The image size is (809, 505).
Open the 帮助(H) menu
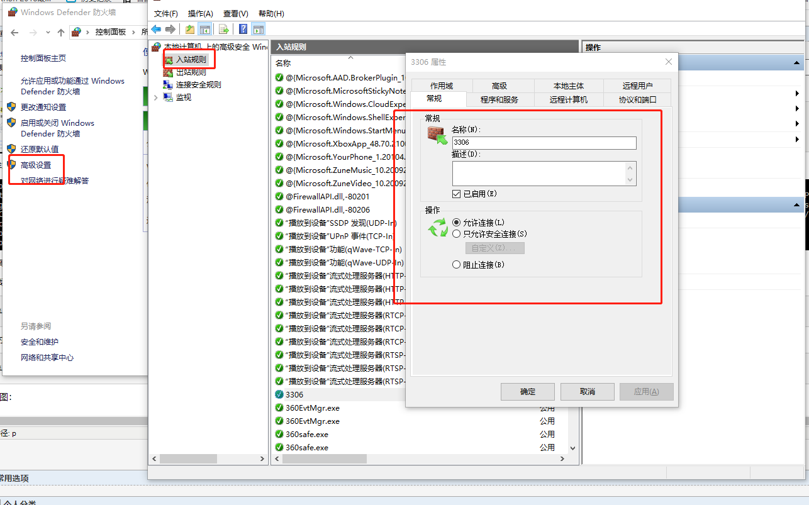click(271, 14)
